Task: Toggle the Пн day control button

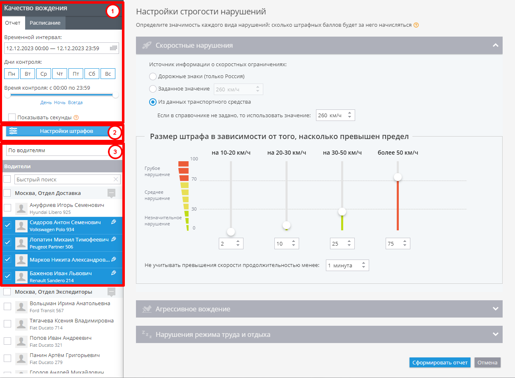Action: (12, 74)
